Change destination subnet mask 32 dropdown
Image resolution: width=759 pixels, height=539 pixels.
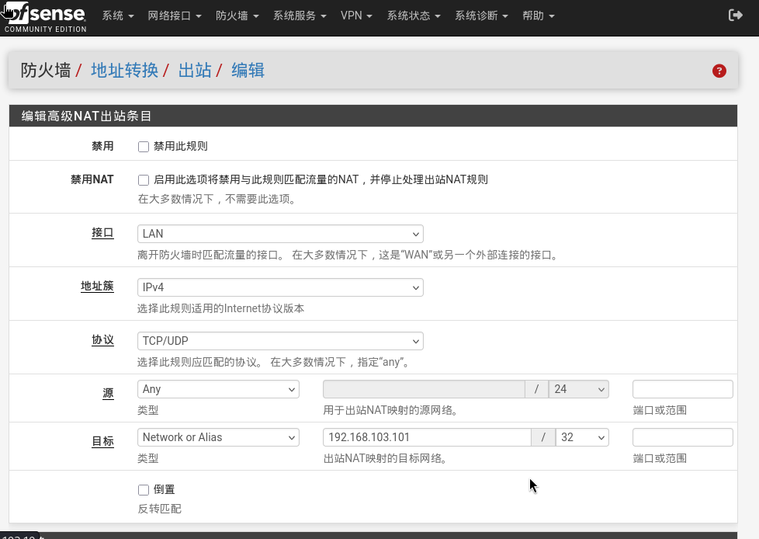tap(582, 437)
